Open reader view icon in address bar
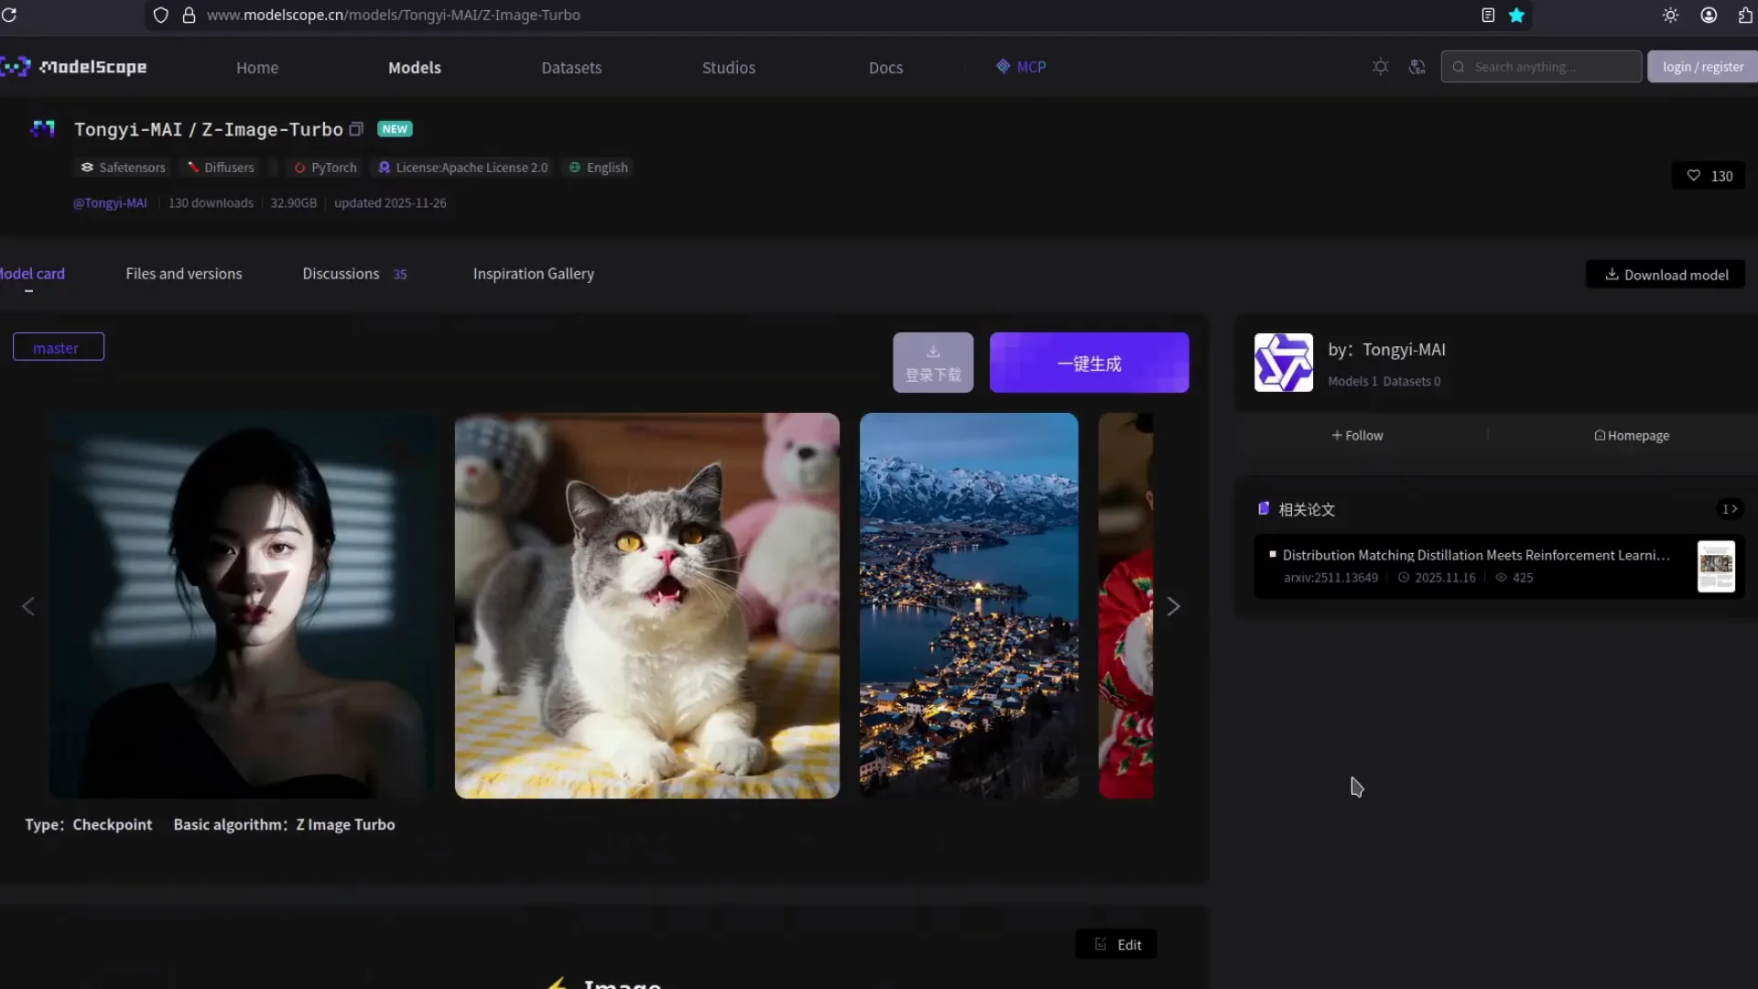1758x989 pixels. (1488, 15)
